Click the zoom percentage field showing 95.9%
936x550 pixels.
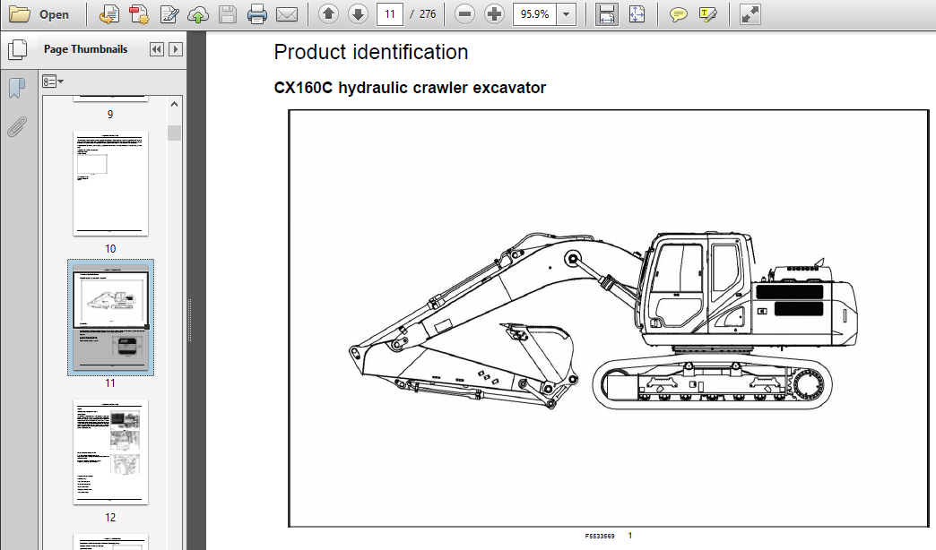pos(535,14)
